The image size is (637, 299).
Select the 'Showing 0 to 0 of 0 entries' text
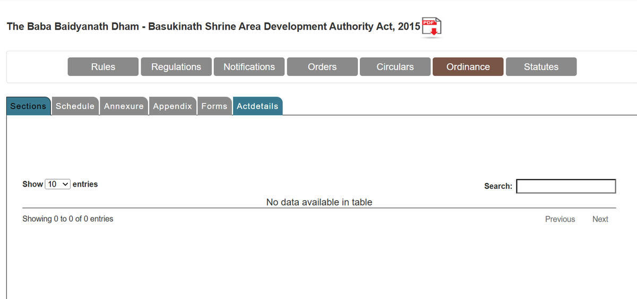(x=67, y=218)
